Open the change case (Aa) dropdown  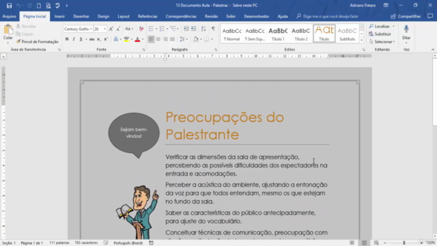coord(129,29)
